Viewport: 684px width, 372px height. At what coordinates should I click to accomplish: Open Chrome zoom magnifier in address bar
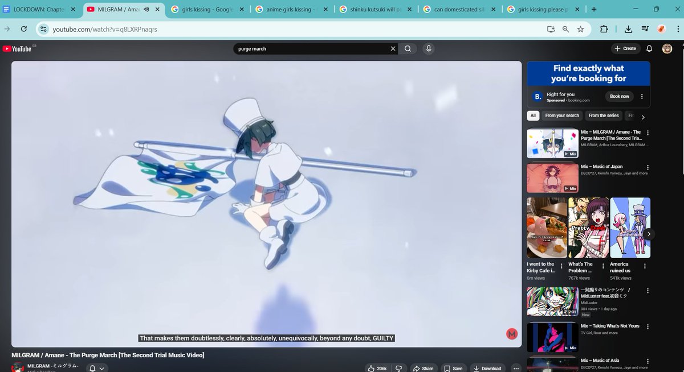point(565,29)
